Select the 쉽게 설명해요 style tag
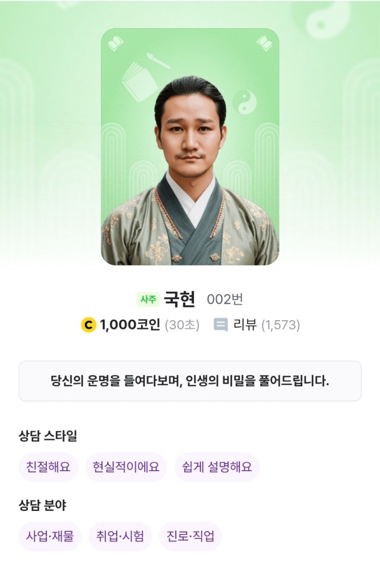Screen dimensions: 380x579 (x=217, y=467)
